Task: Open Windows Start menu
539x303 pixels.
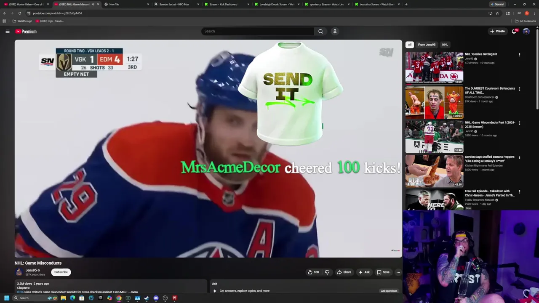Action: (6, 298)
